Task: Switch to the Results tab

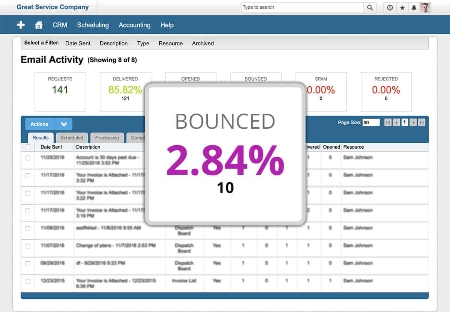Action: point(40,138)
